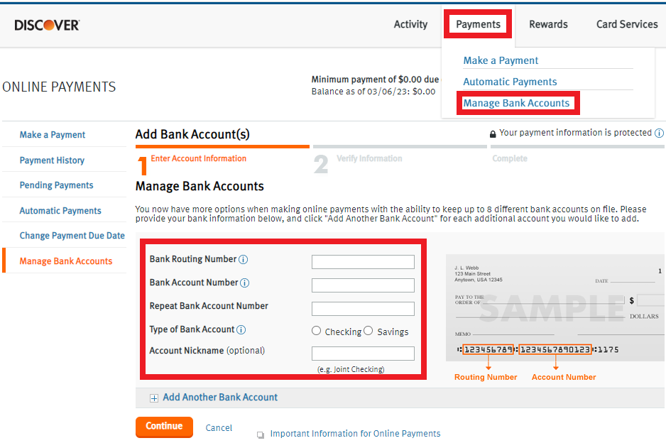Click the Balance as of 03/06/23 text
The image size is (666, 443).
click(373, 92)
